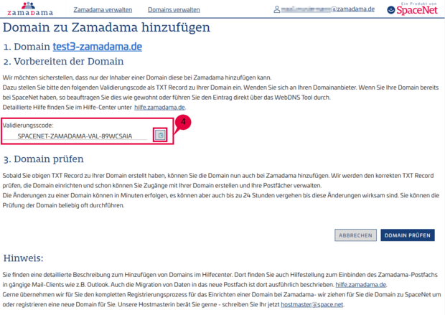Click the Validierungscode text field
The width and height of the screenshot is (445, 315).
pyautogui.click(x=75, y=136)
